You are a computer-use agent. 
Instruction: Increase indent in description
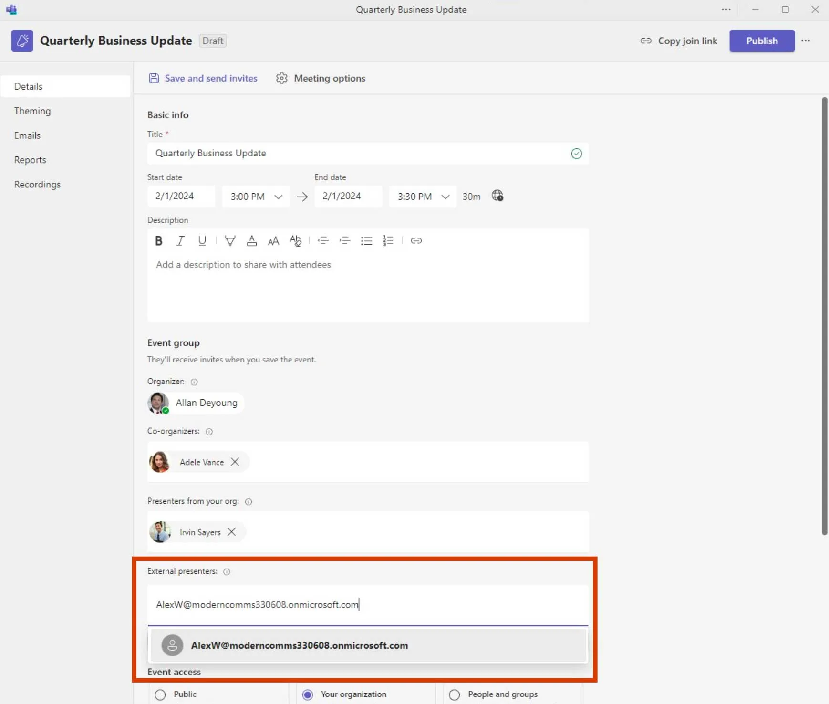click(345, 241)
